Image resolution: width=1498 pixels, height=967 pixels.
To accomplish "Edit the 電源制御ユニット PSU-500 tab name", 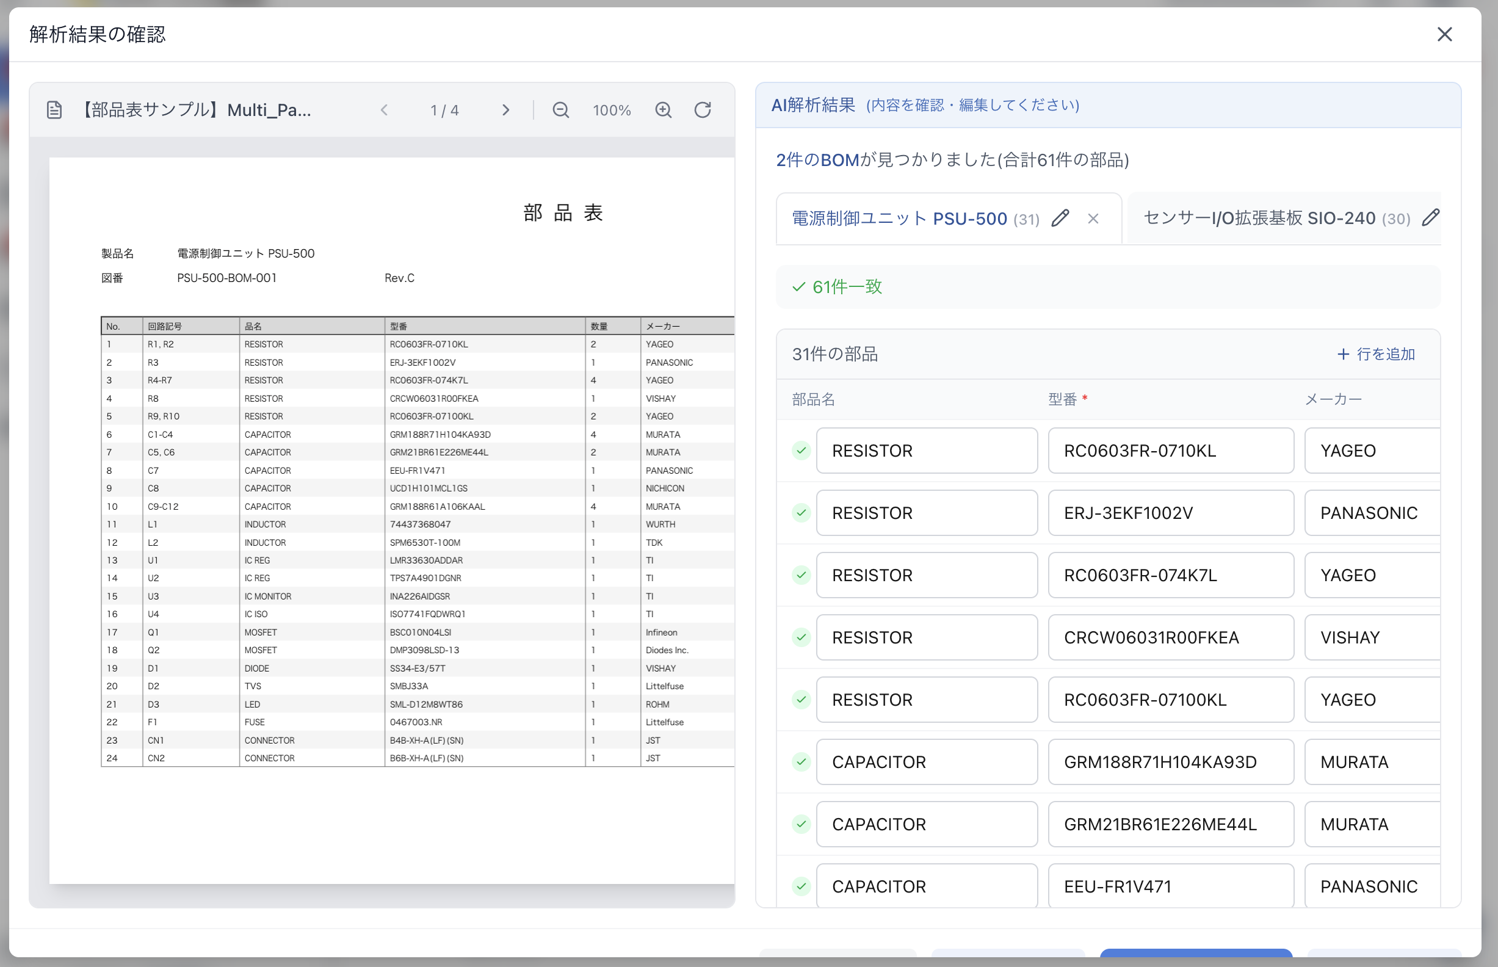I will (1060, 218).
